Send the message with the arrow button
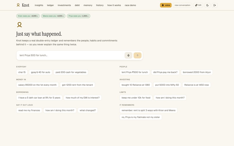The image size is (234, 146). click(x=137, y=55)
